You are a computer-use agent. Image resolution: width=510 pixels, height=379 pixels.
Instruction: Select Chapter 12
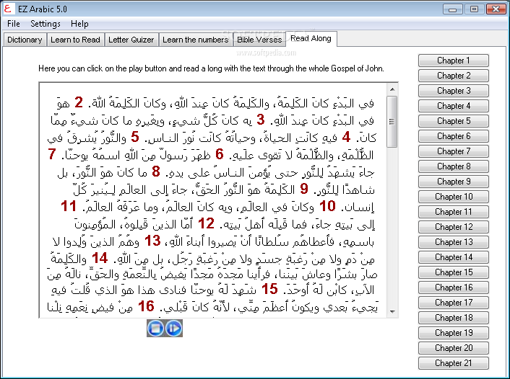pos(454,227)
